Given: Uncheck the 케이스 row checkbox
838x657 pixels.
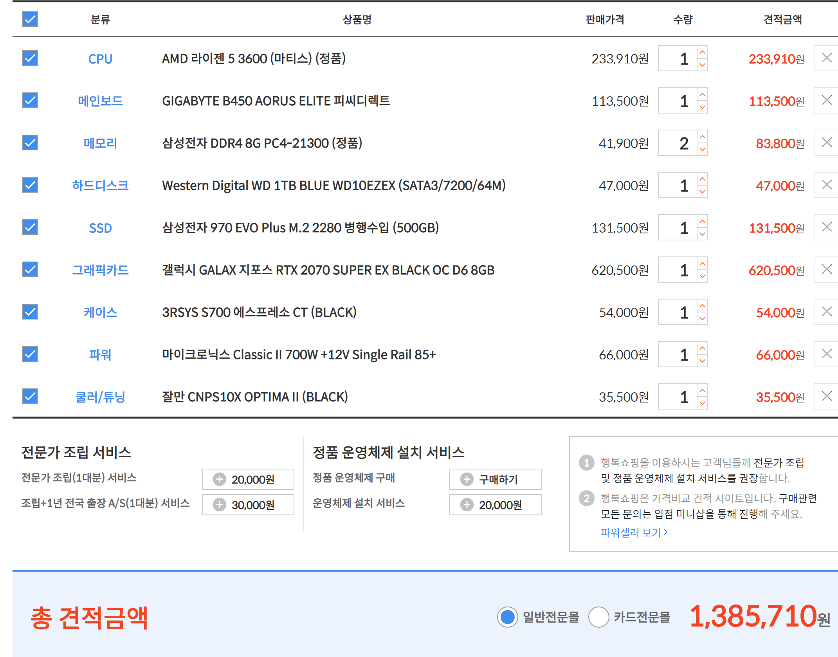Looking at the screenshot, I should (30, 312).
